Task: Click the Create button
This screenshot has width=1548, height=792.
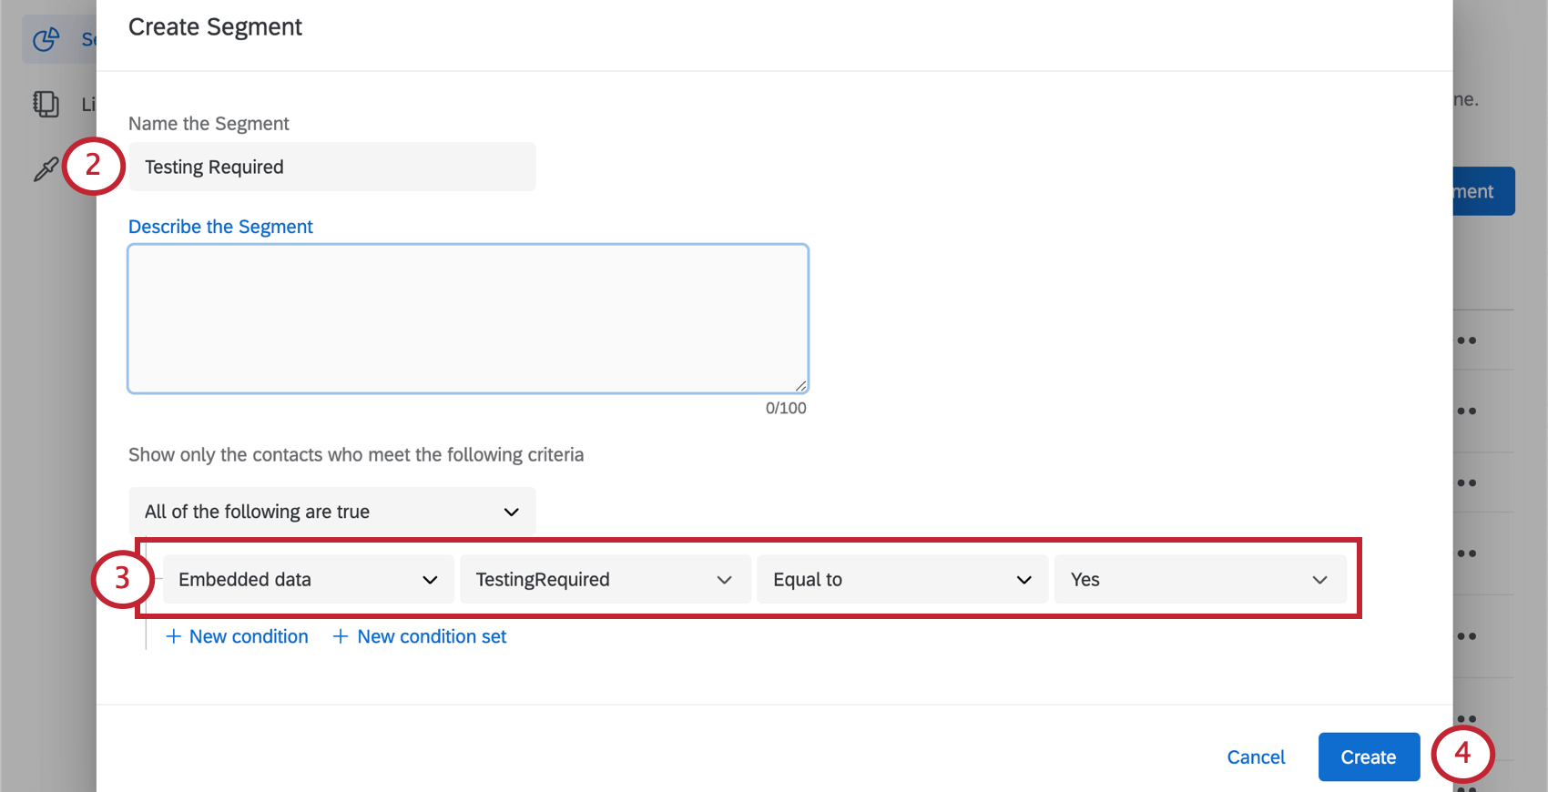Action: 1369,756
